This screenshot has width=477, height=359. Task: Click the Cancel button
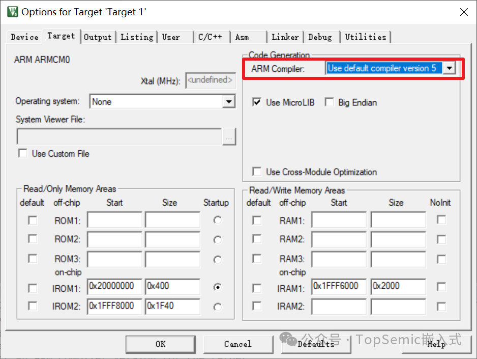click(x=237, y=344)
